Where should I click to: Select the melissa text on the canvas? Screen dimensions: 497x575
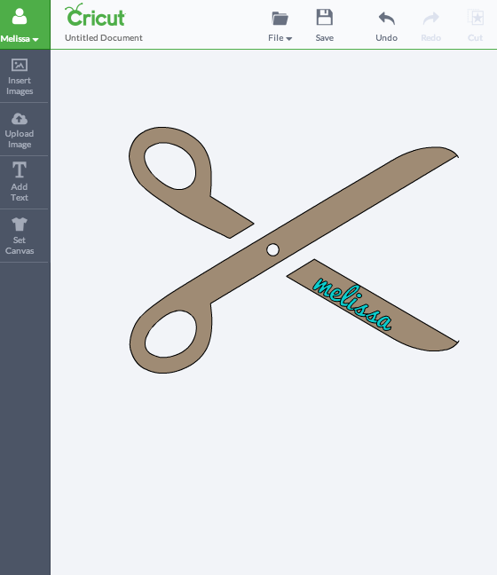352,304
